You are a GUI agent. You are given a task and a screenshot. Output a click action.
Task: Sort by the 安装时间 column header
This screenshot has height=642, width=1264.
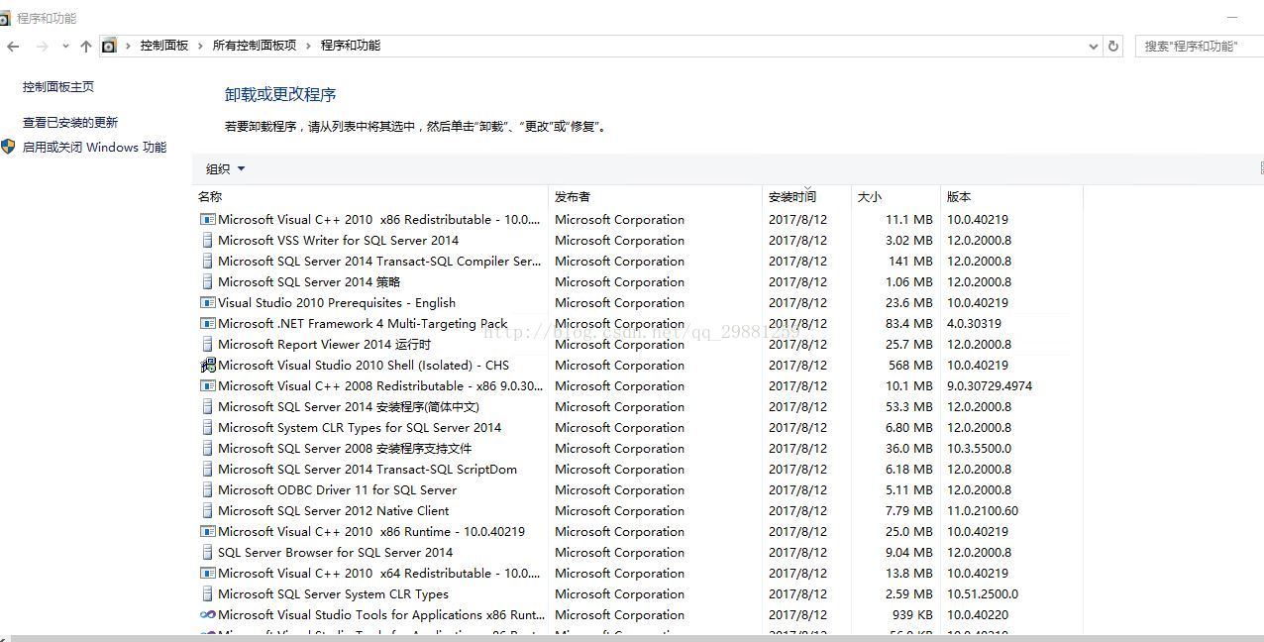(807, 197)
